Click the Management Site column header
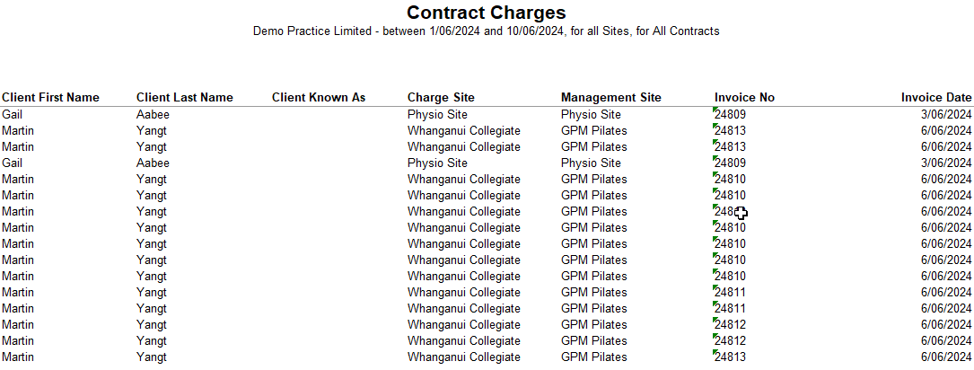 pyautogui.click(x=611, y=98)
